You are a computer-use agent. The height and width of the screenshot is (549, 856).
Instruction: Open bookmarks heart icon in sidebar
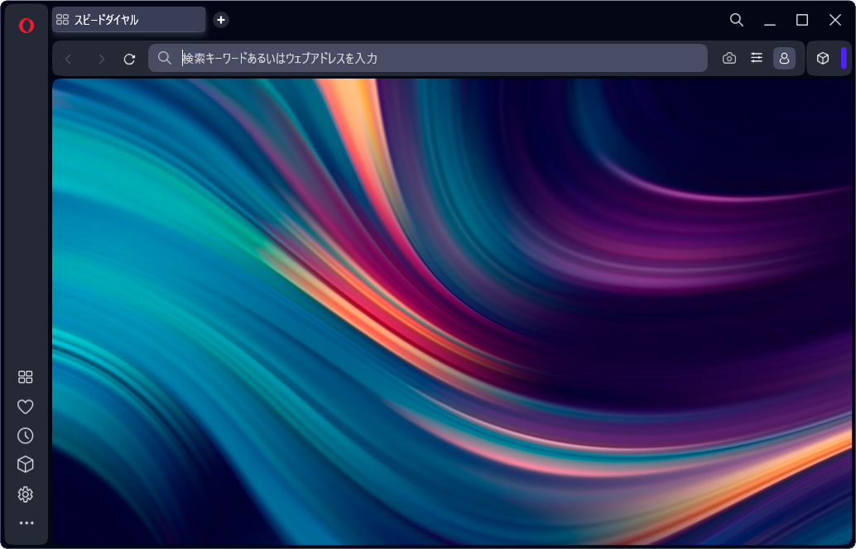[26, 407]
